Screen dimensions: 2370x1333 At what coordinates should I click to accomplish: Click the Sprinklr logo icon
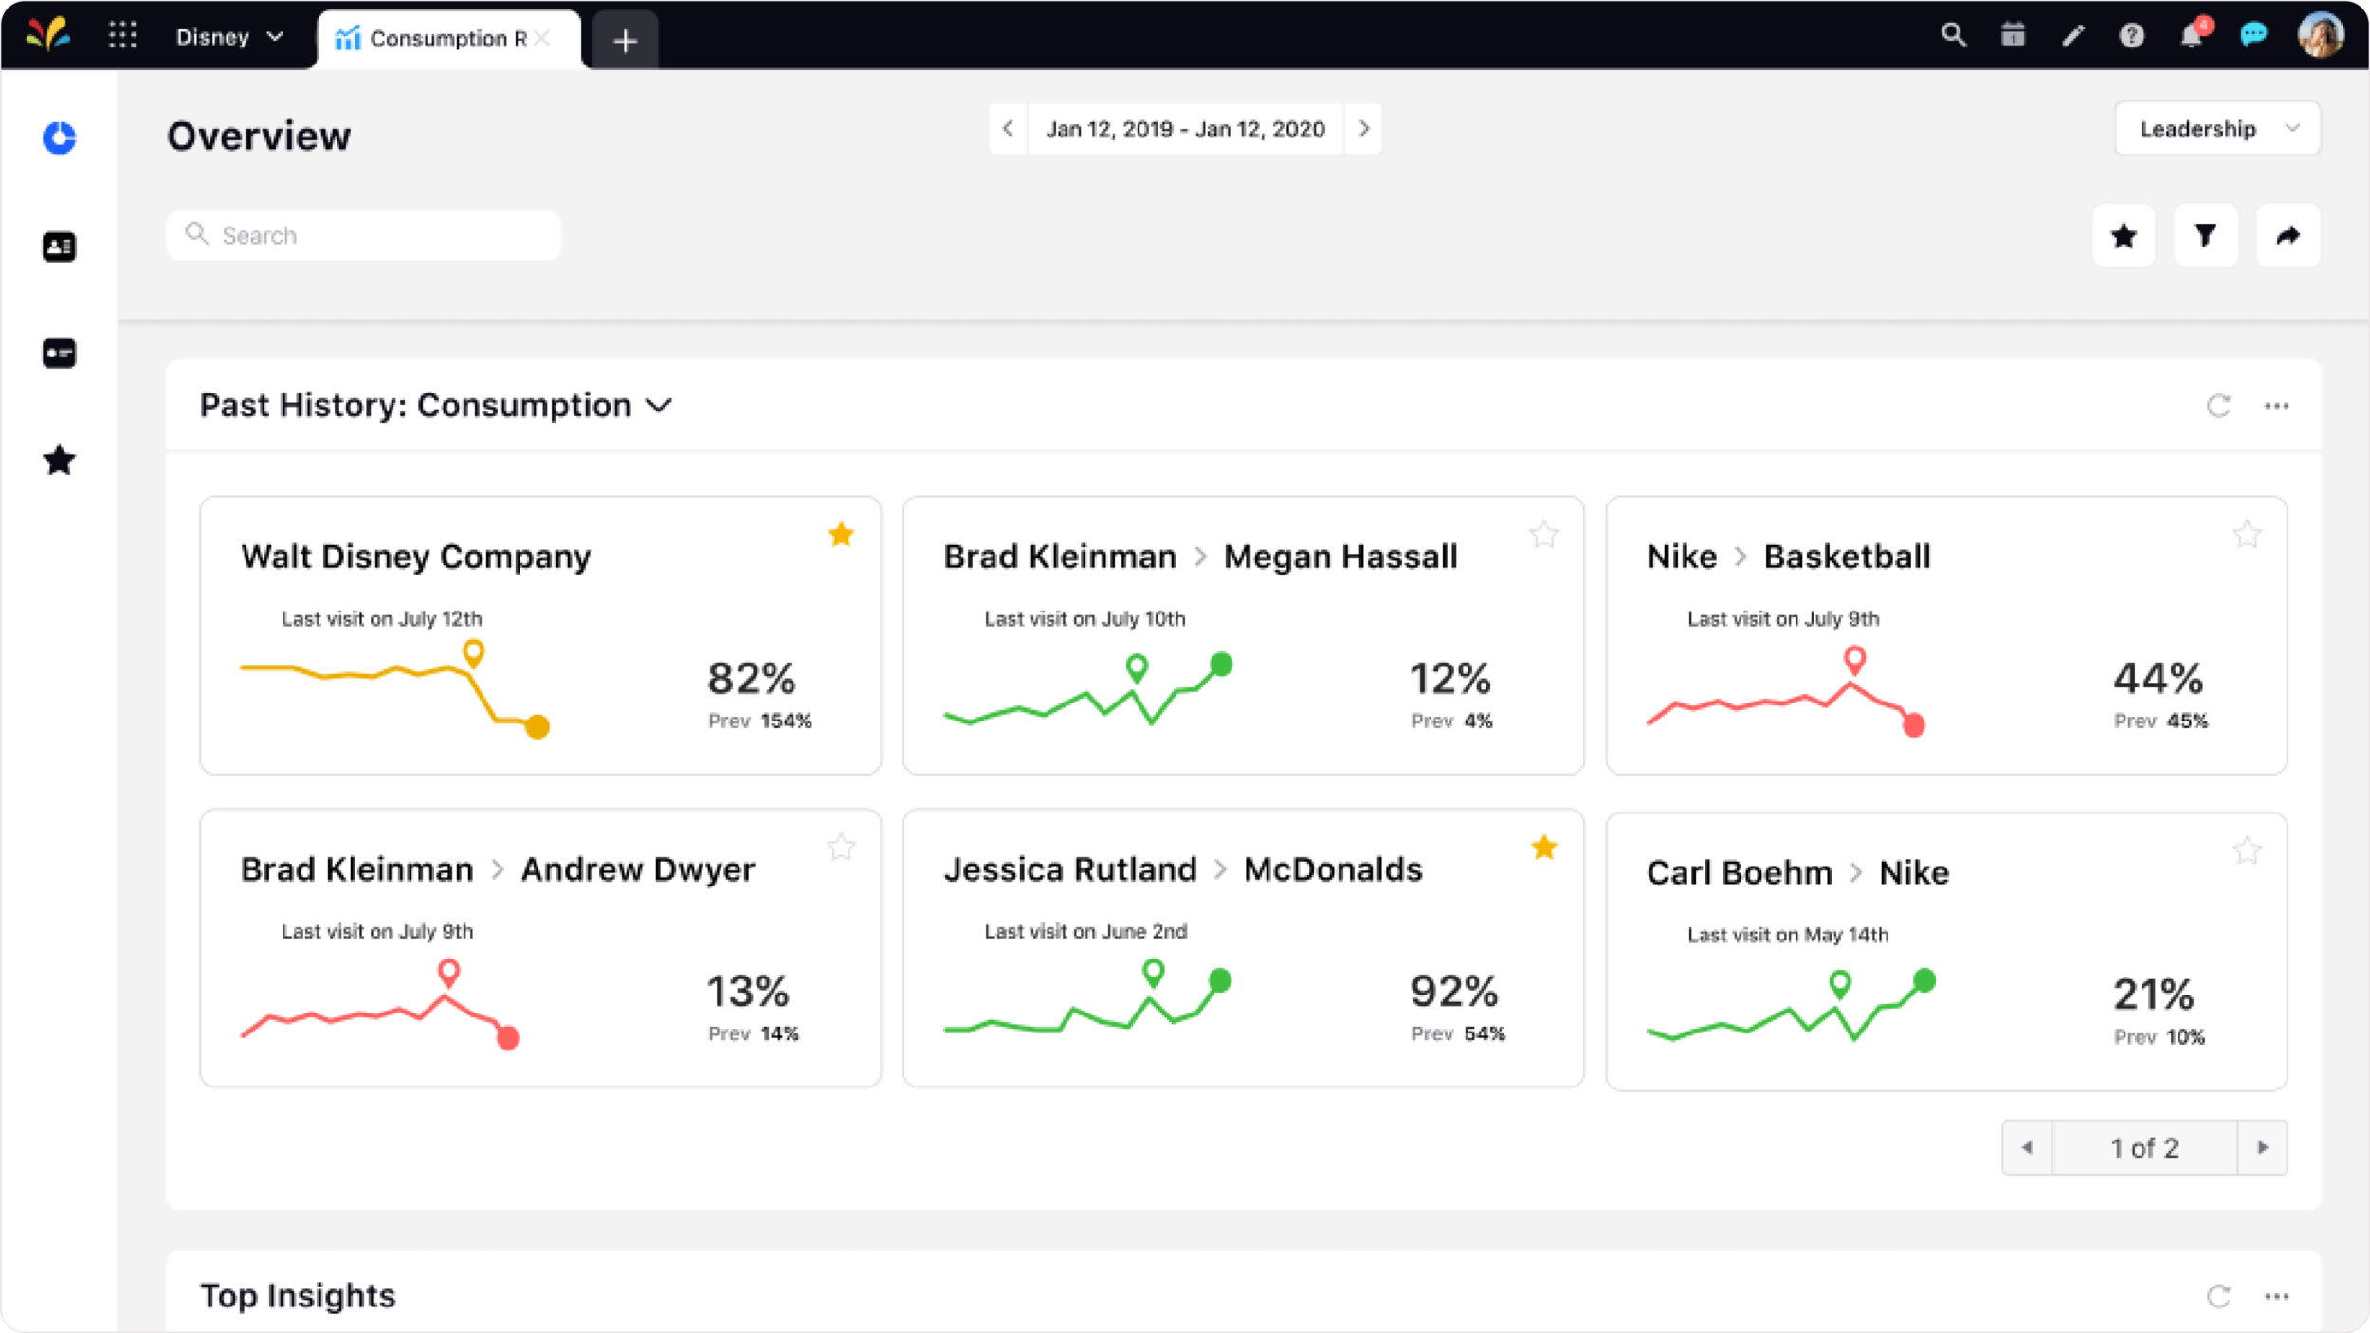(48, 35)
